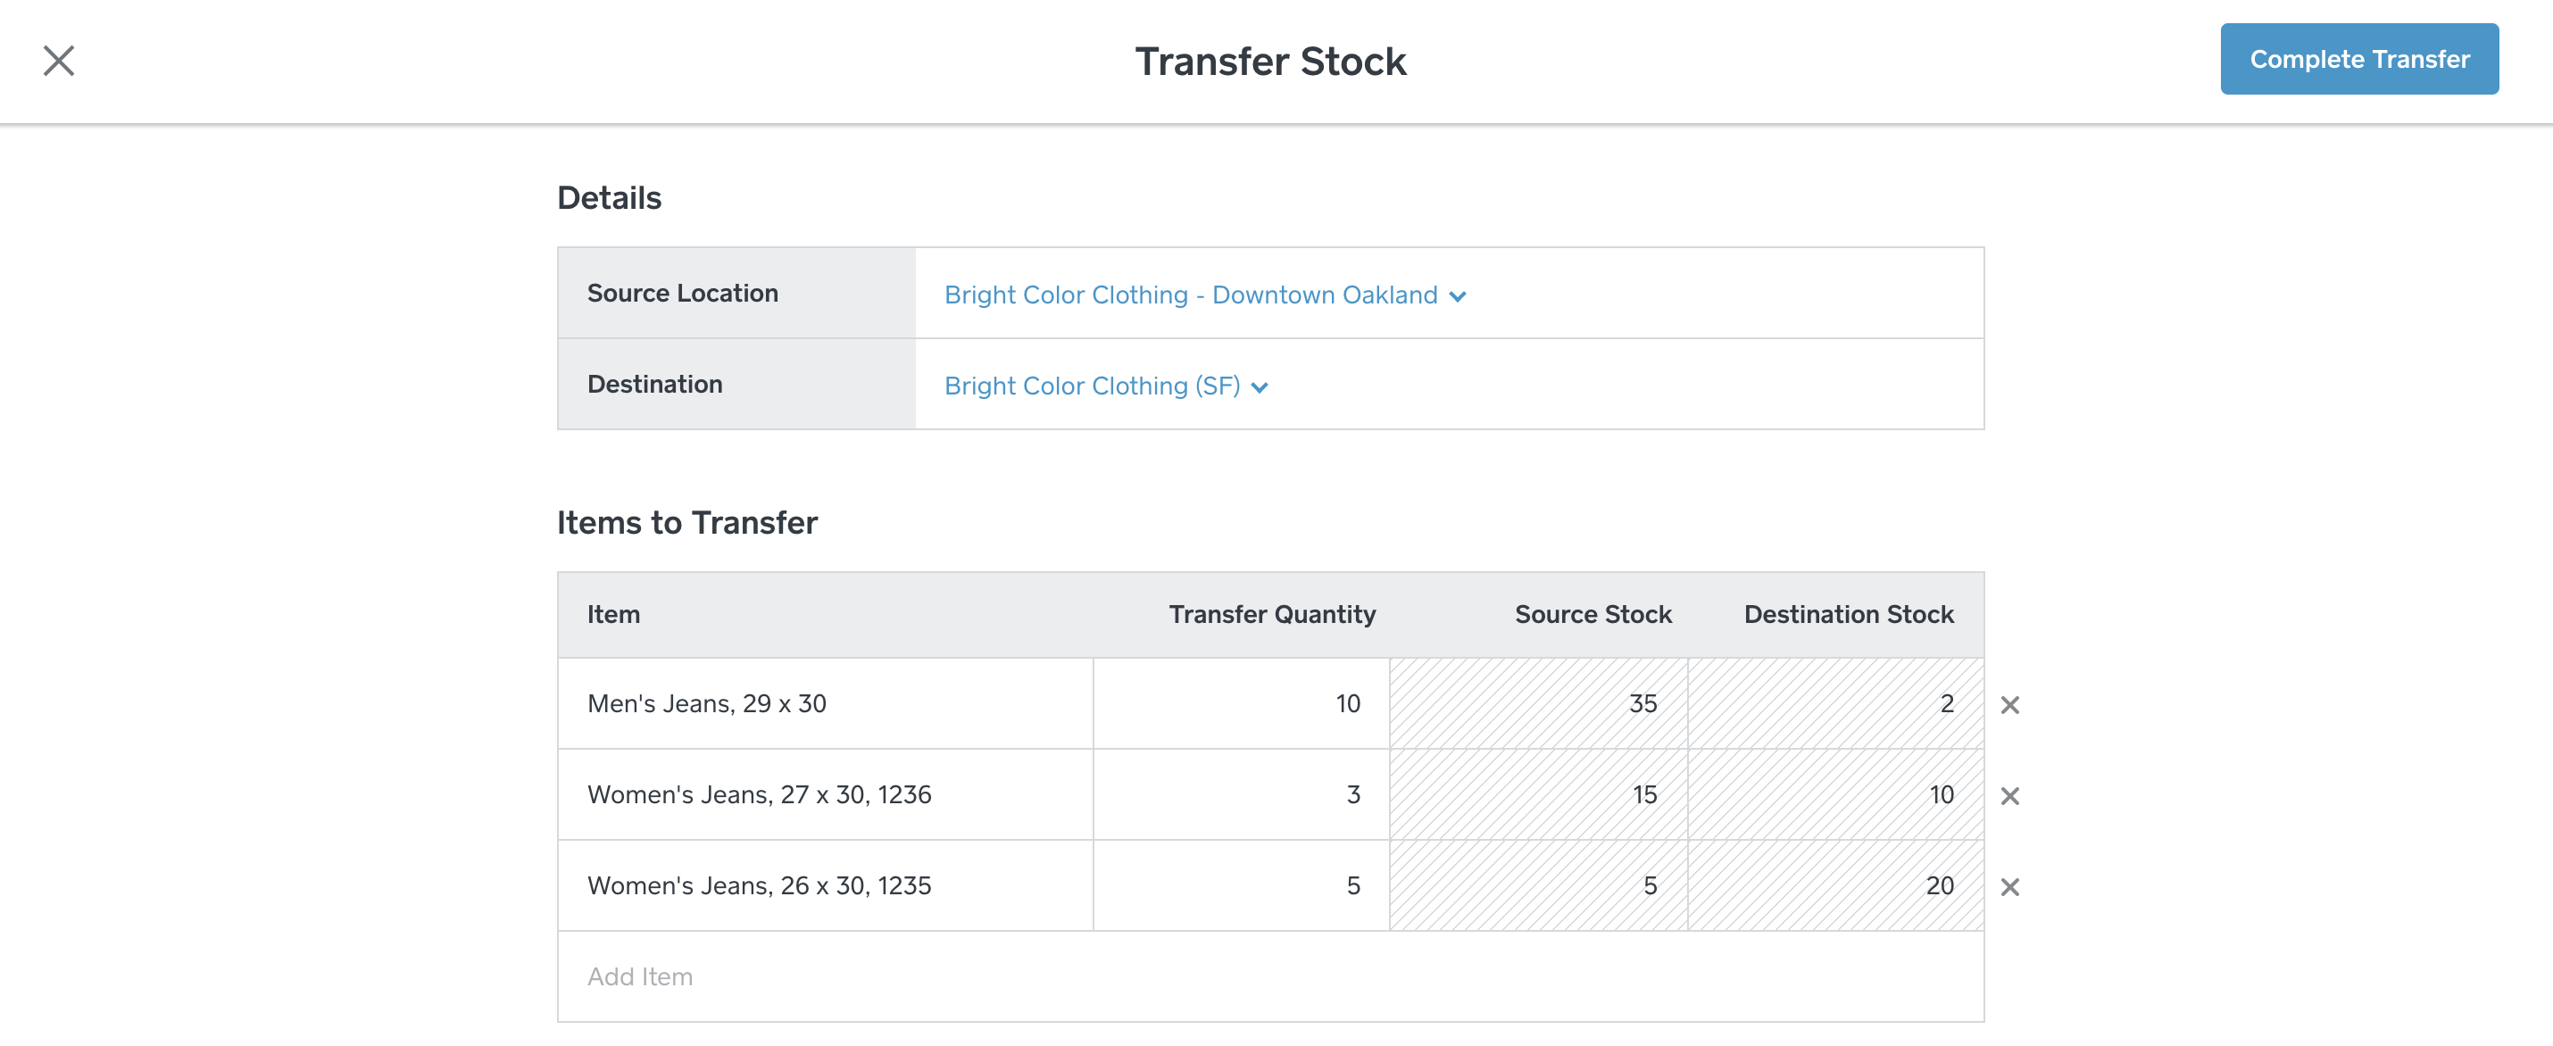Click the Source Stock column header
2553x1046 pixels.
1592,615
